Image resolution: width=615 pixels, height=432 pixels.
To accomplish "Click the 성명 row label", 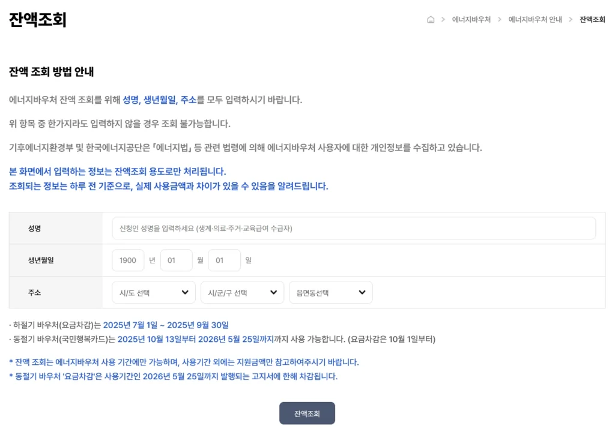I will coord(33,227).
